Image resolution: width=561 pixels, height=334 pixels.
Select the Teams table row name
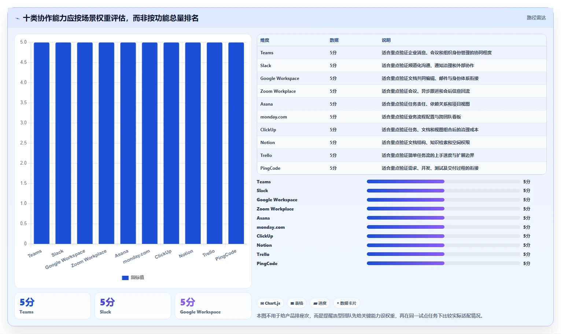coord(267,53)
